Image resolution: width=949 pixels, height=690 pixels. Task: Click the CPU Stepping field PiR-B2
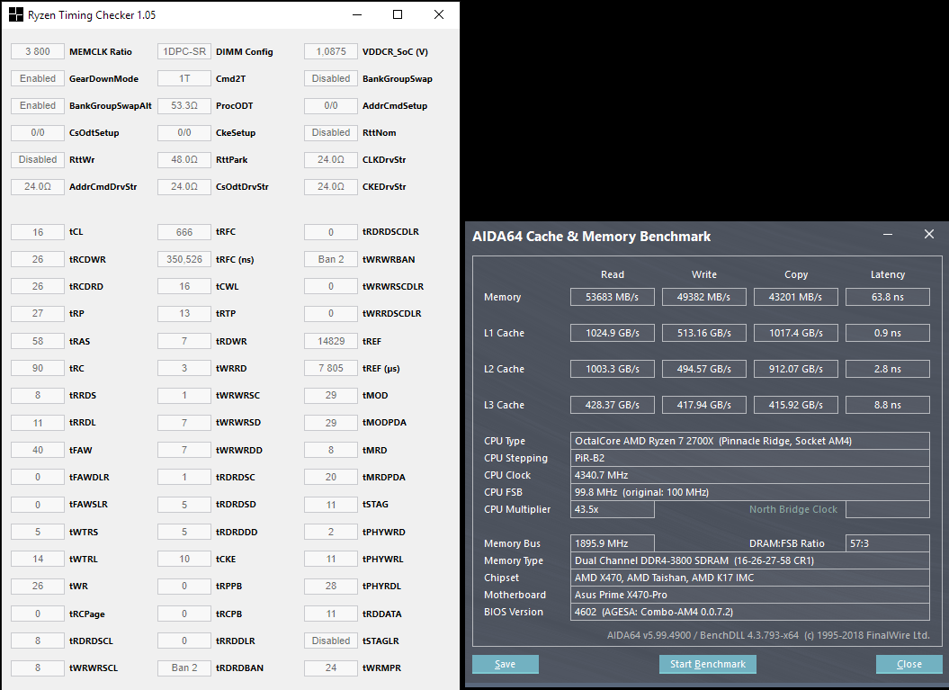click(x=750, y=458)
